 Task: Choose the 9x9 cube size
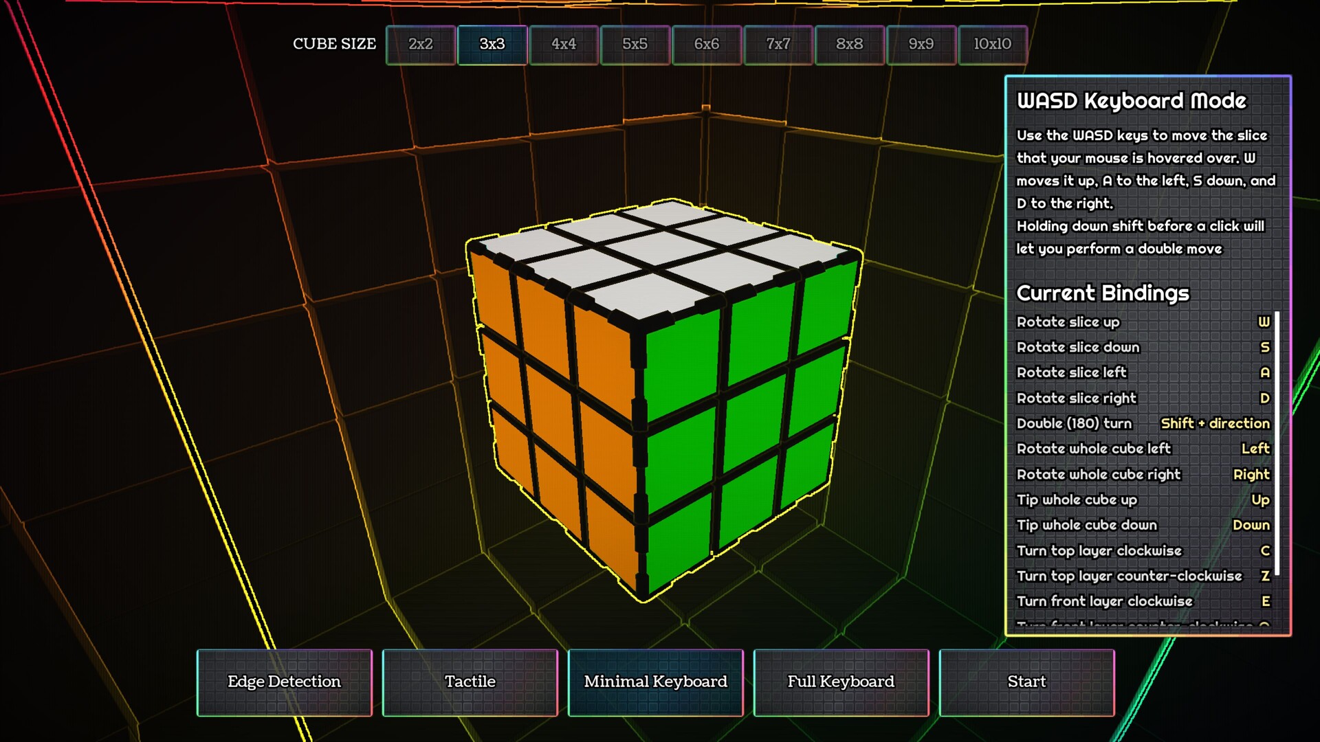point(921,45)
